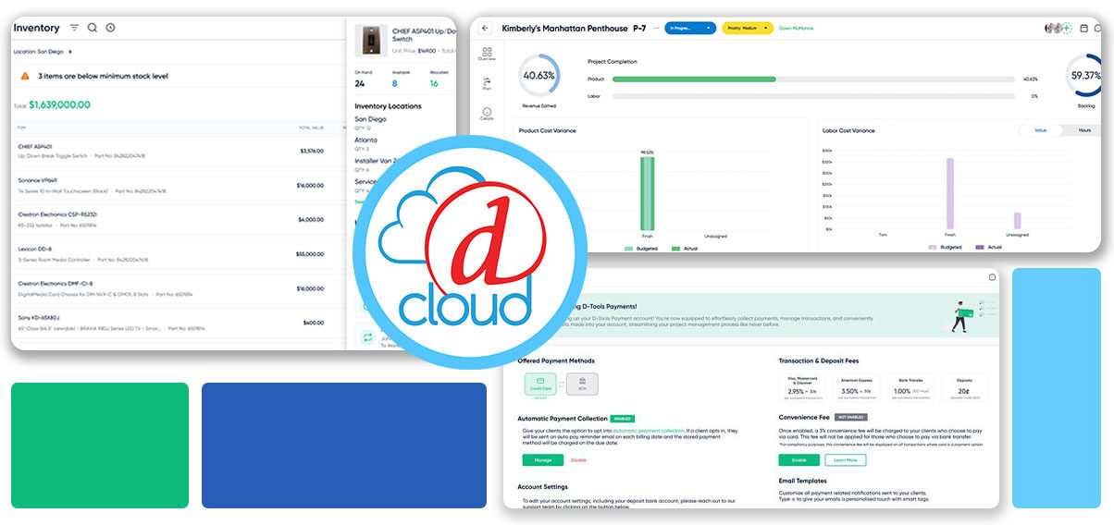Screen dimensions: 1114x525
Task: Open the automatic payment collection link
Action: click(647, 431)
